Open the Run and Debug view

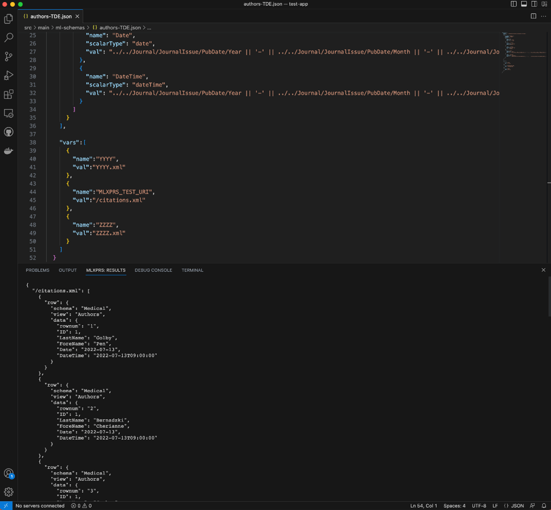9,76
